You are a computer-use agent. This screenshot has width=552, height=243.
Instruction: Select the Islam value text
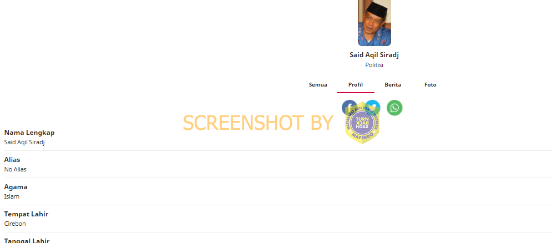pos(12,196)
